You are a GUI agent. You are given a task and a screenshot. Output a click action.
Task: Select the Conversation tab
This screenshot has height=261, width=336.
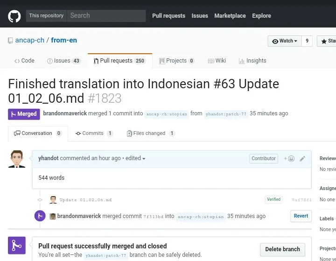(x=38, y=134)
